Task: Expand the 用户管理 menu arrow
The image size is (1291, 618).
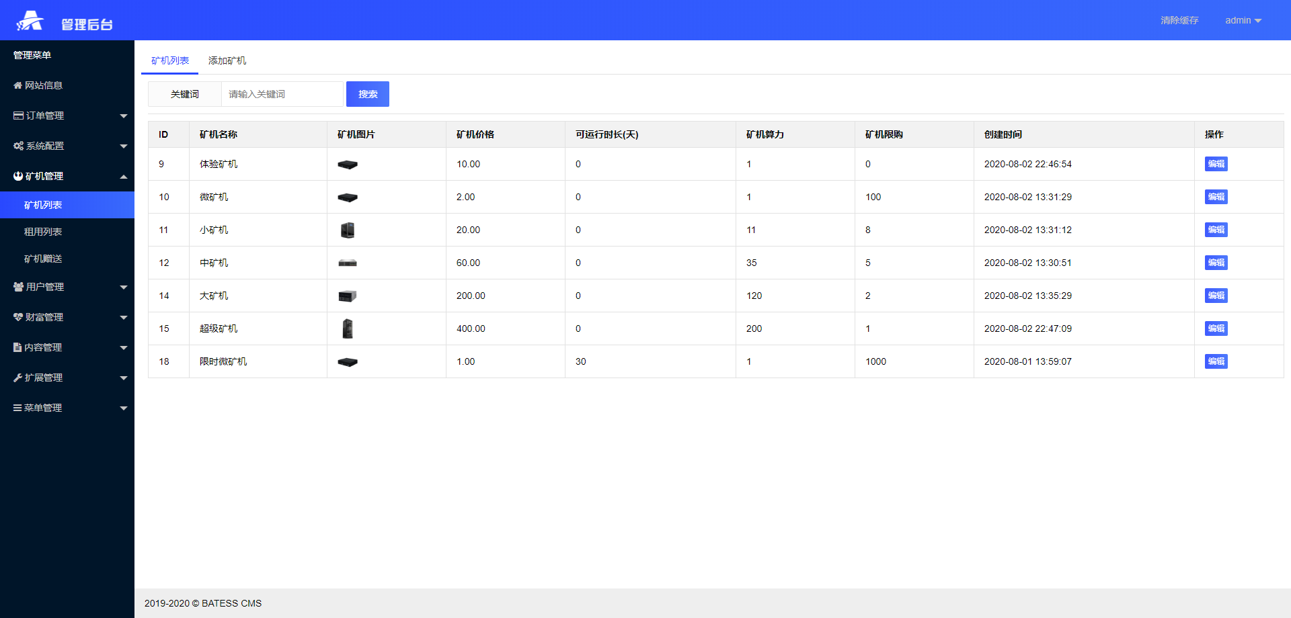Action: [x=124, y=288]
